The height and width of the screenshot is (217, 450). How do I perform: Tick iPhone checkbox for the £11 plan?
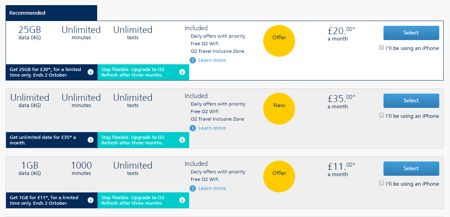[x=382, y=183]
